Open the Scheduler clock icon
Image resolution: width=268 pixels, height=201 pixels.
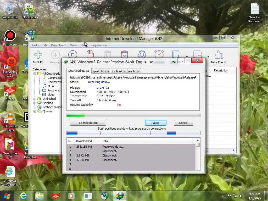pyautogui.click(x=159, y=54)
